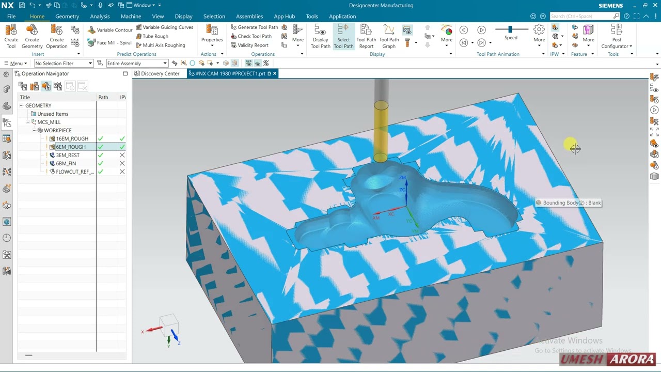Open the settings gear in resource bar
Screen dimensions: 661x372
pos(6,74)
